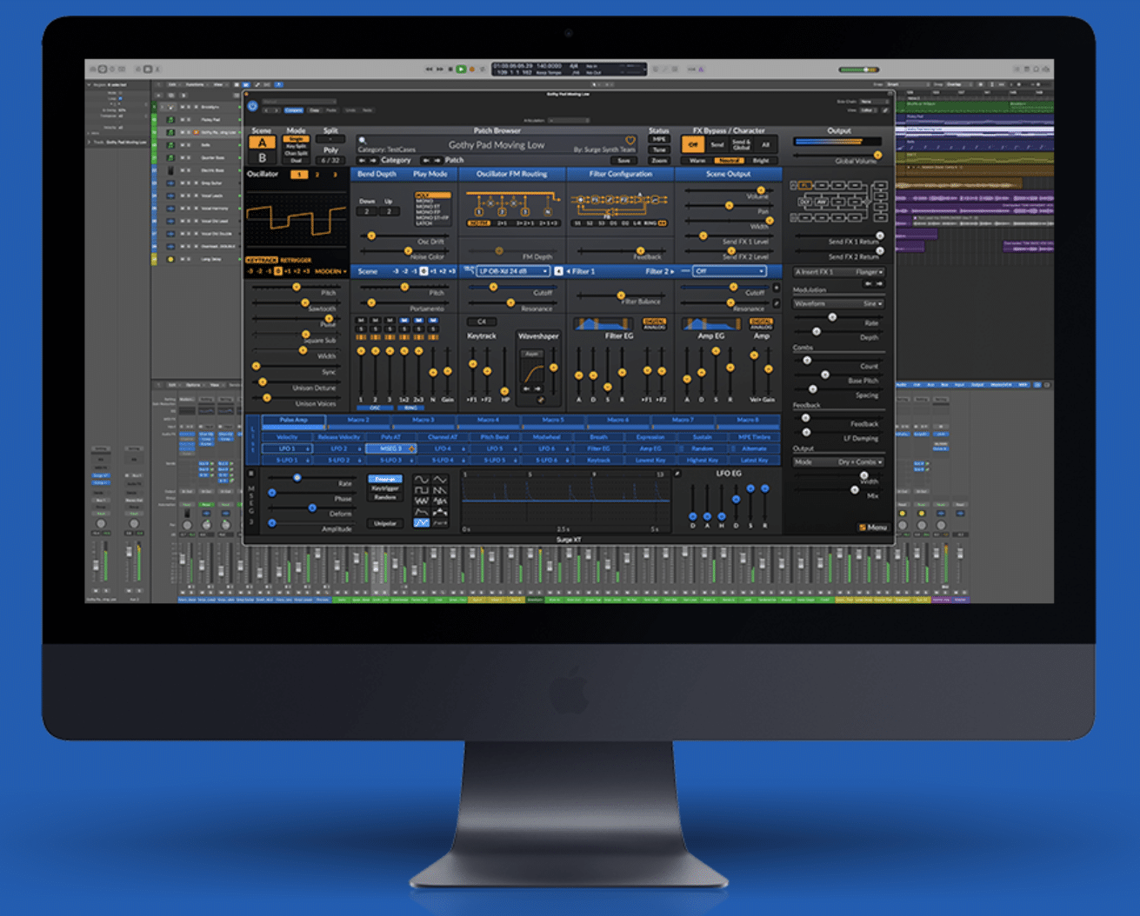Screen dimensions: 1140x916
Task: Click the Logic transport Play button
Action: (461, 70)
